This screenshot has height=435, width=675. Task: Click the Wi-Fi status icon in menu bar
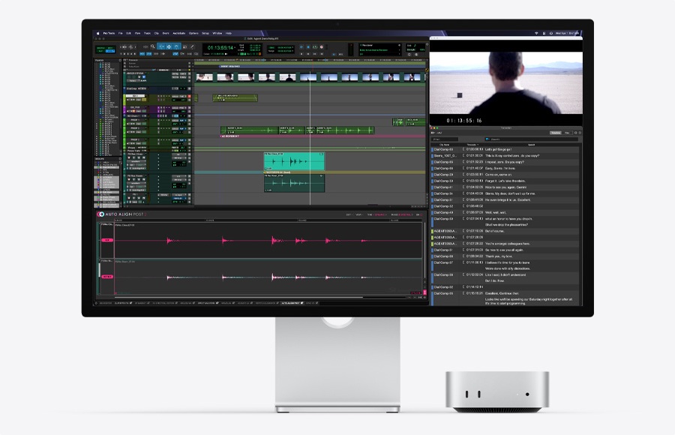536,33
